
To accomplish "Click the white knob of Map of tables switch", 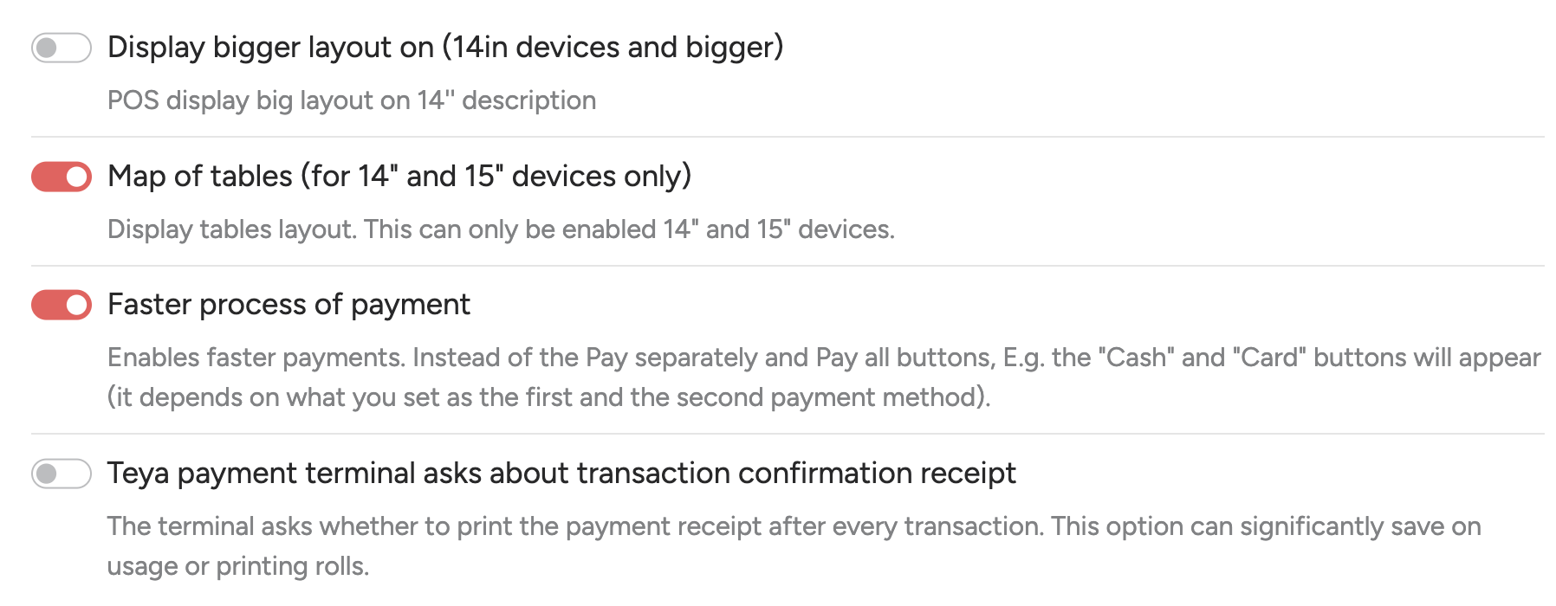I will [77, 177].
